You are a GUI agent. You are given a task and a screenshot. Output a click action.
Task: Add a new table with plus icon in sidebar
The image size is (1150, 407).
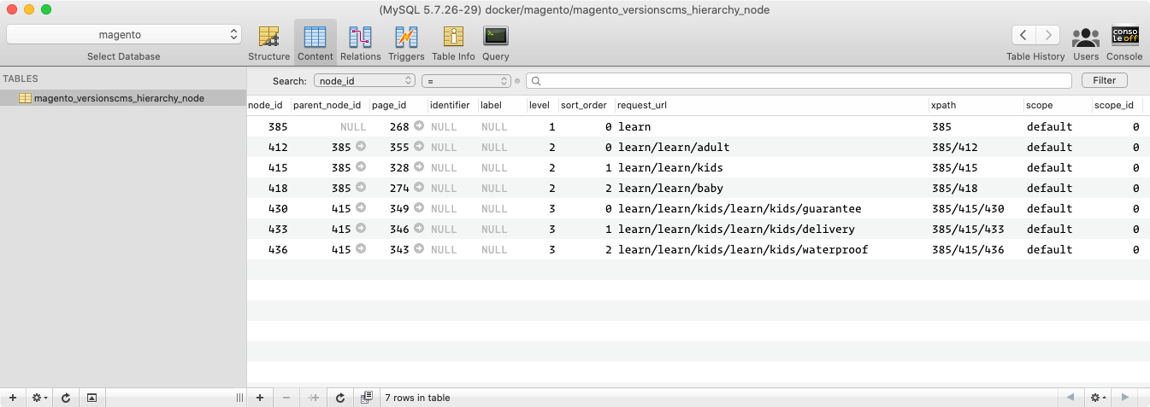click(x=12, y=398)
